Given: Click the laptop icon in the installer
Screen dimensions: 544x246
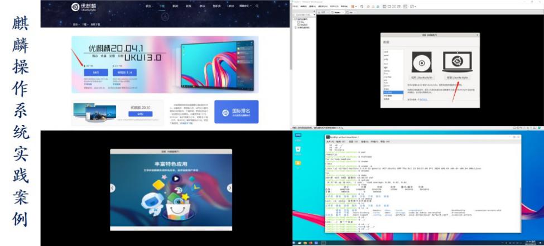Looking at the screenshot, I should (x=458, y=62).
